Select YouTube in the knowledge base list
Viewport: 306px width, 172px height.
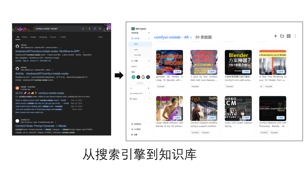(x=137, y=55)
